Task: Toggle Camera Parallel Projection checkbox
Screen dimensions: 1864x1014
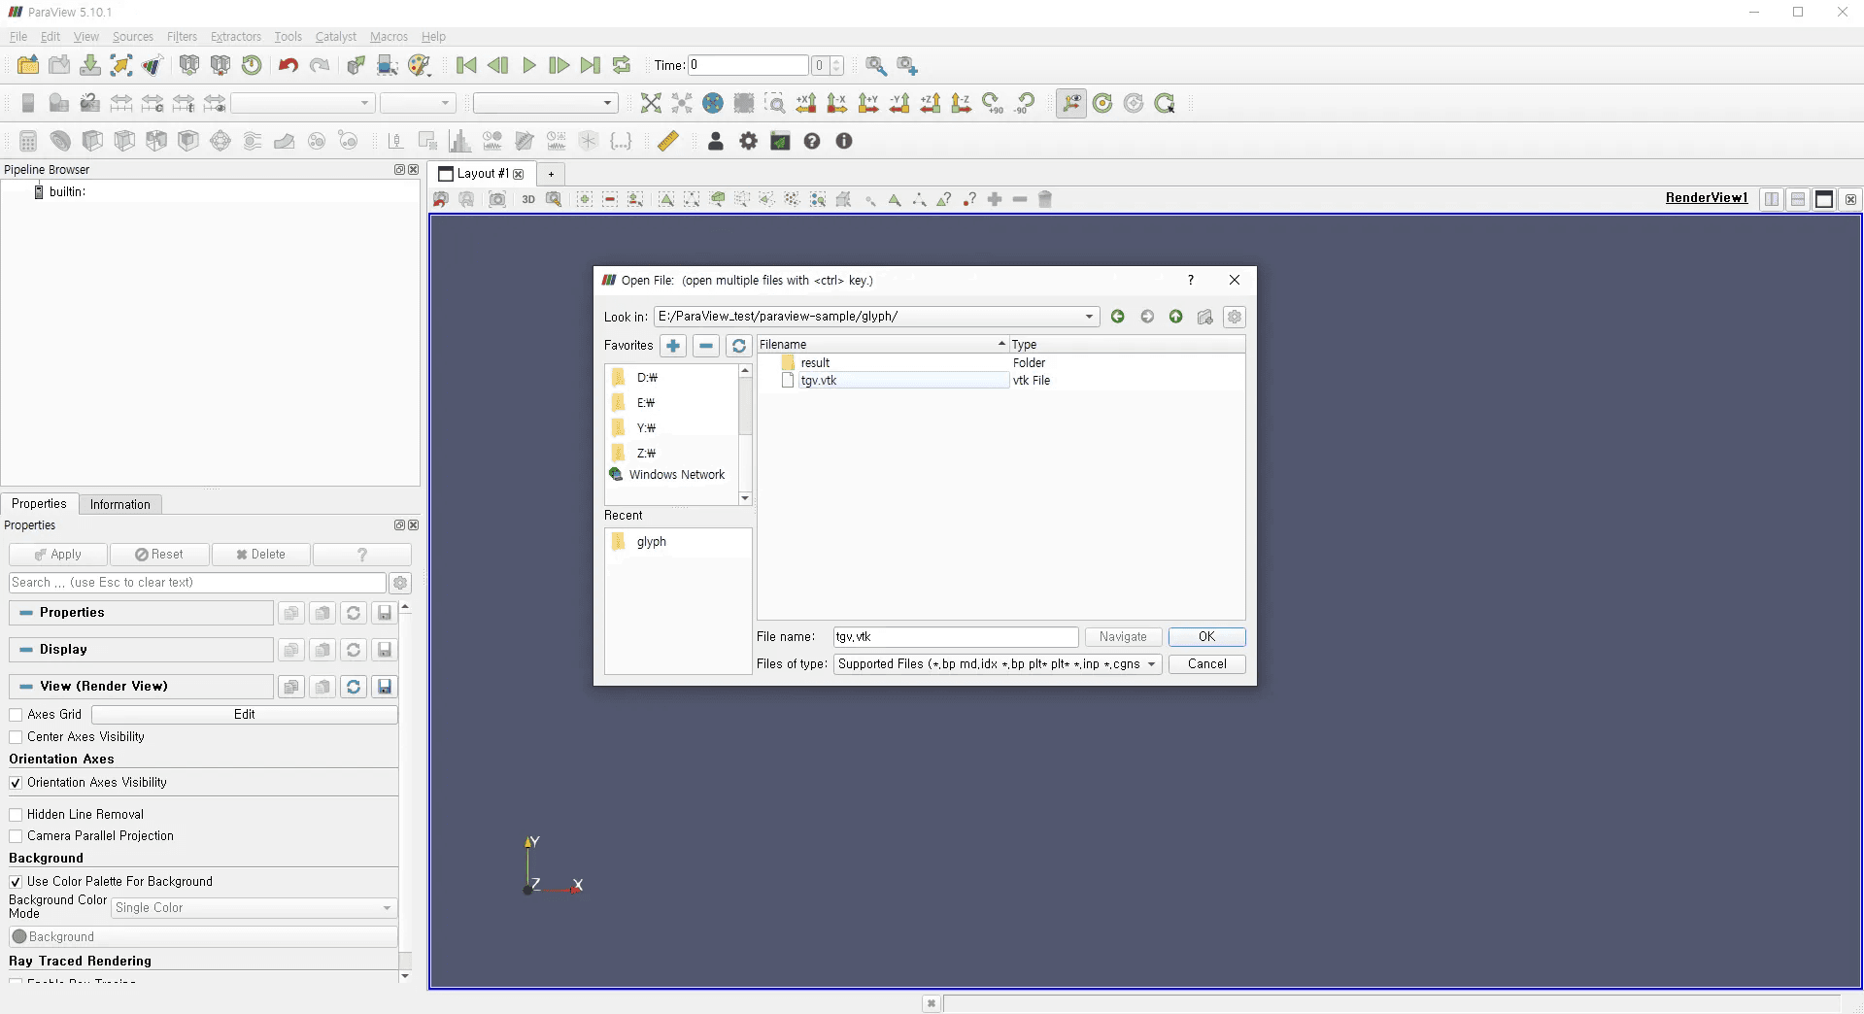Action: click(17, 836)
